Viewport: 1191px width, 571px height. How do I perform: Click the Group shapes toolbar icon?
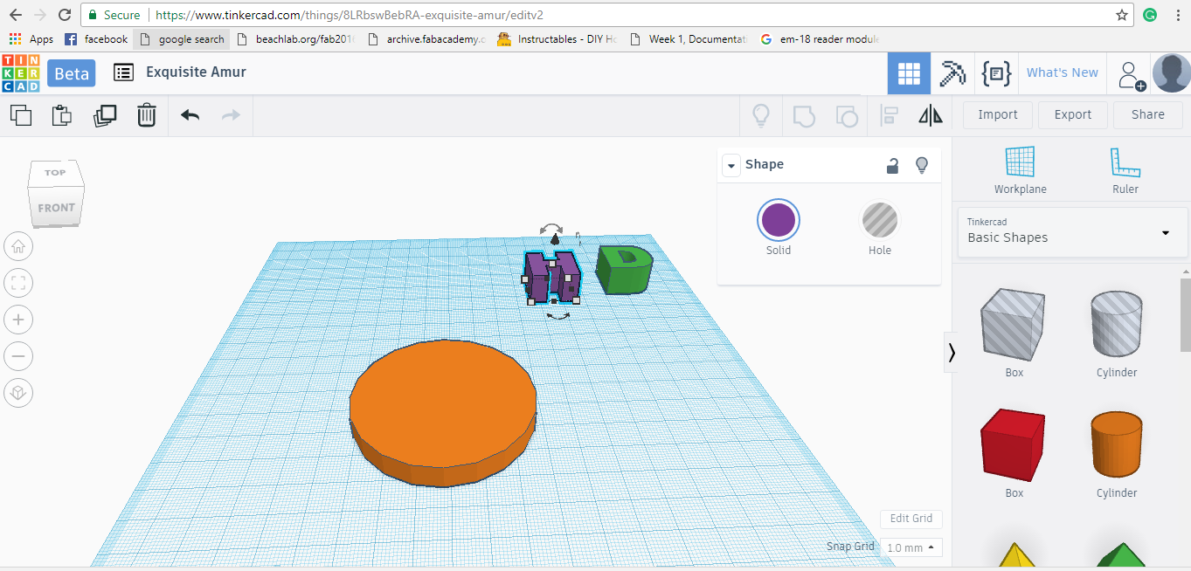pyautogui.click(x=804, y=115)
